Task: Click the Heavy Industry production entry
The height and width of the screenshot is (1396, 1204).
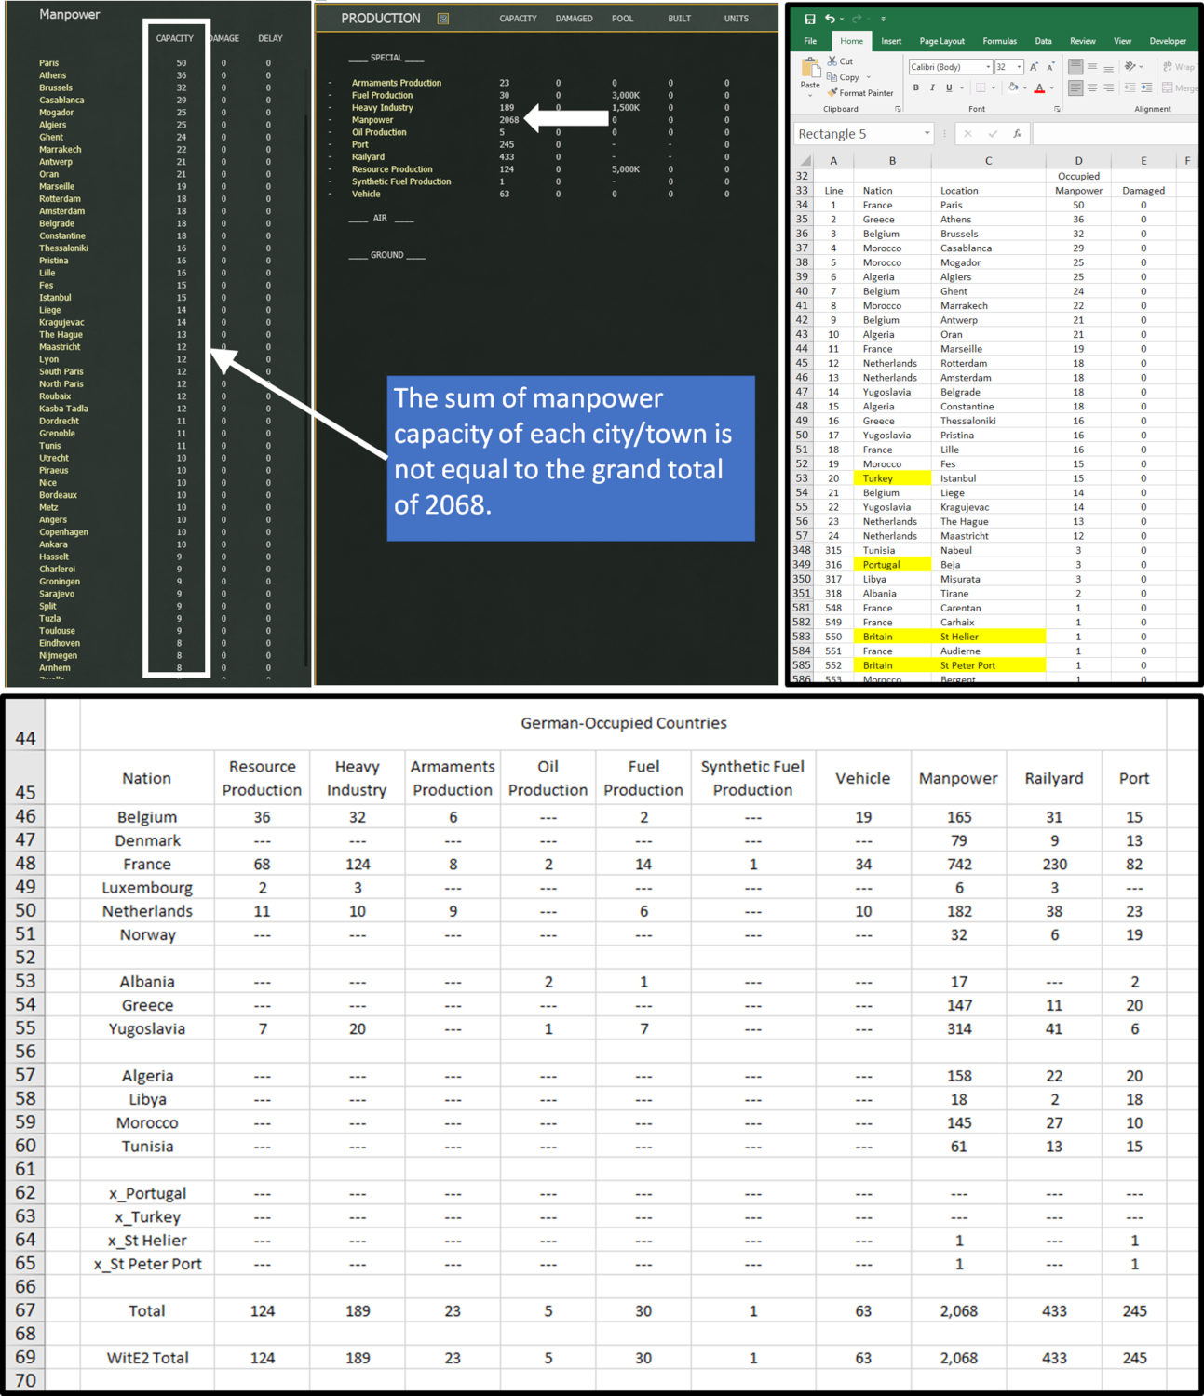Action: [x=382, y=108]
